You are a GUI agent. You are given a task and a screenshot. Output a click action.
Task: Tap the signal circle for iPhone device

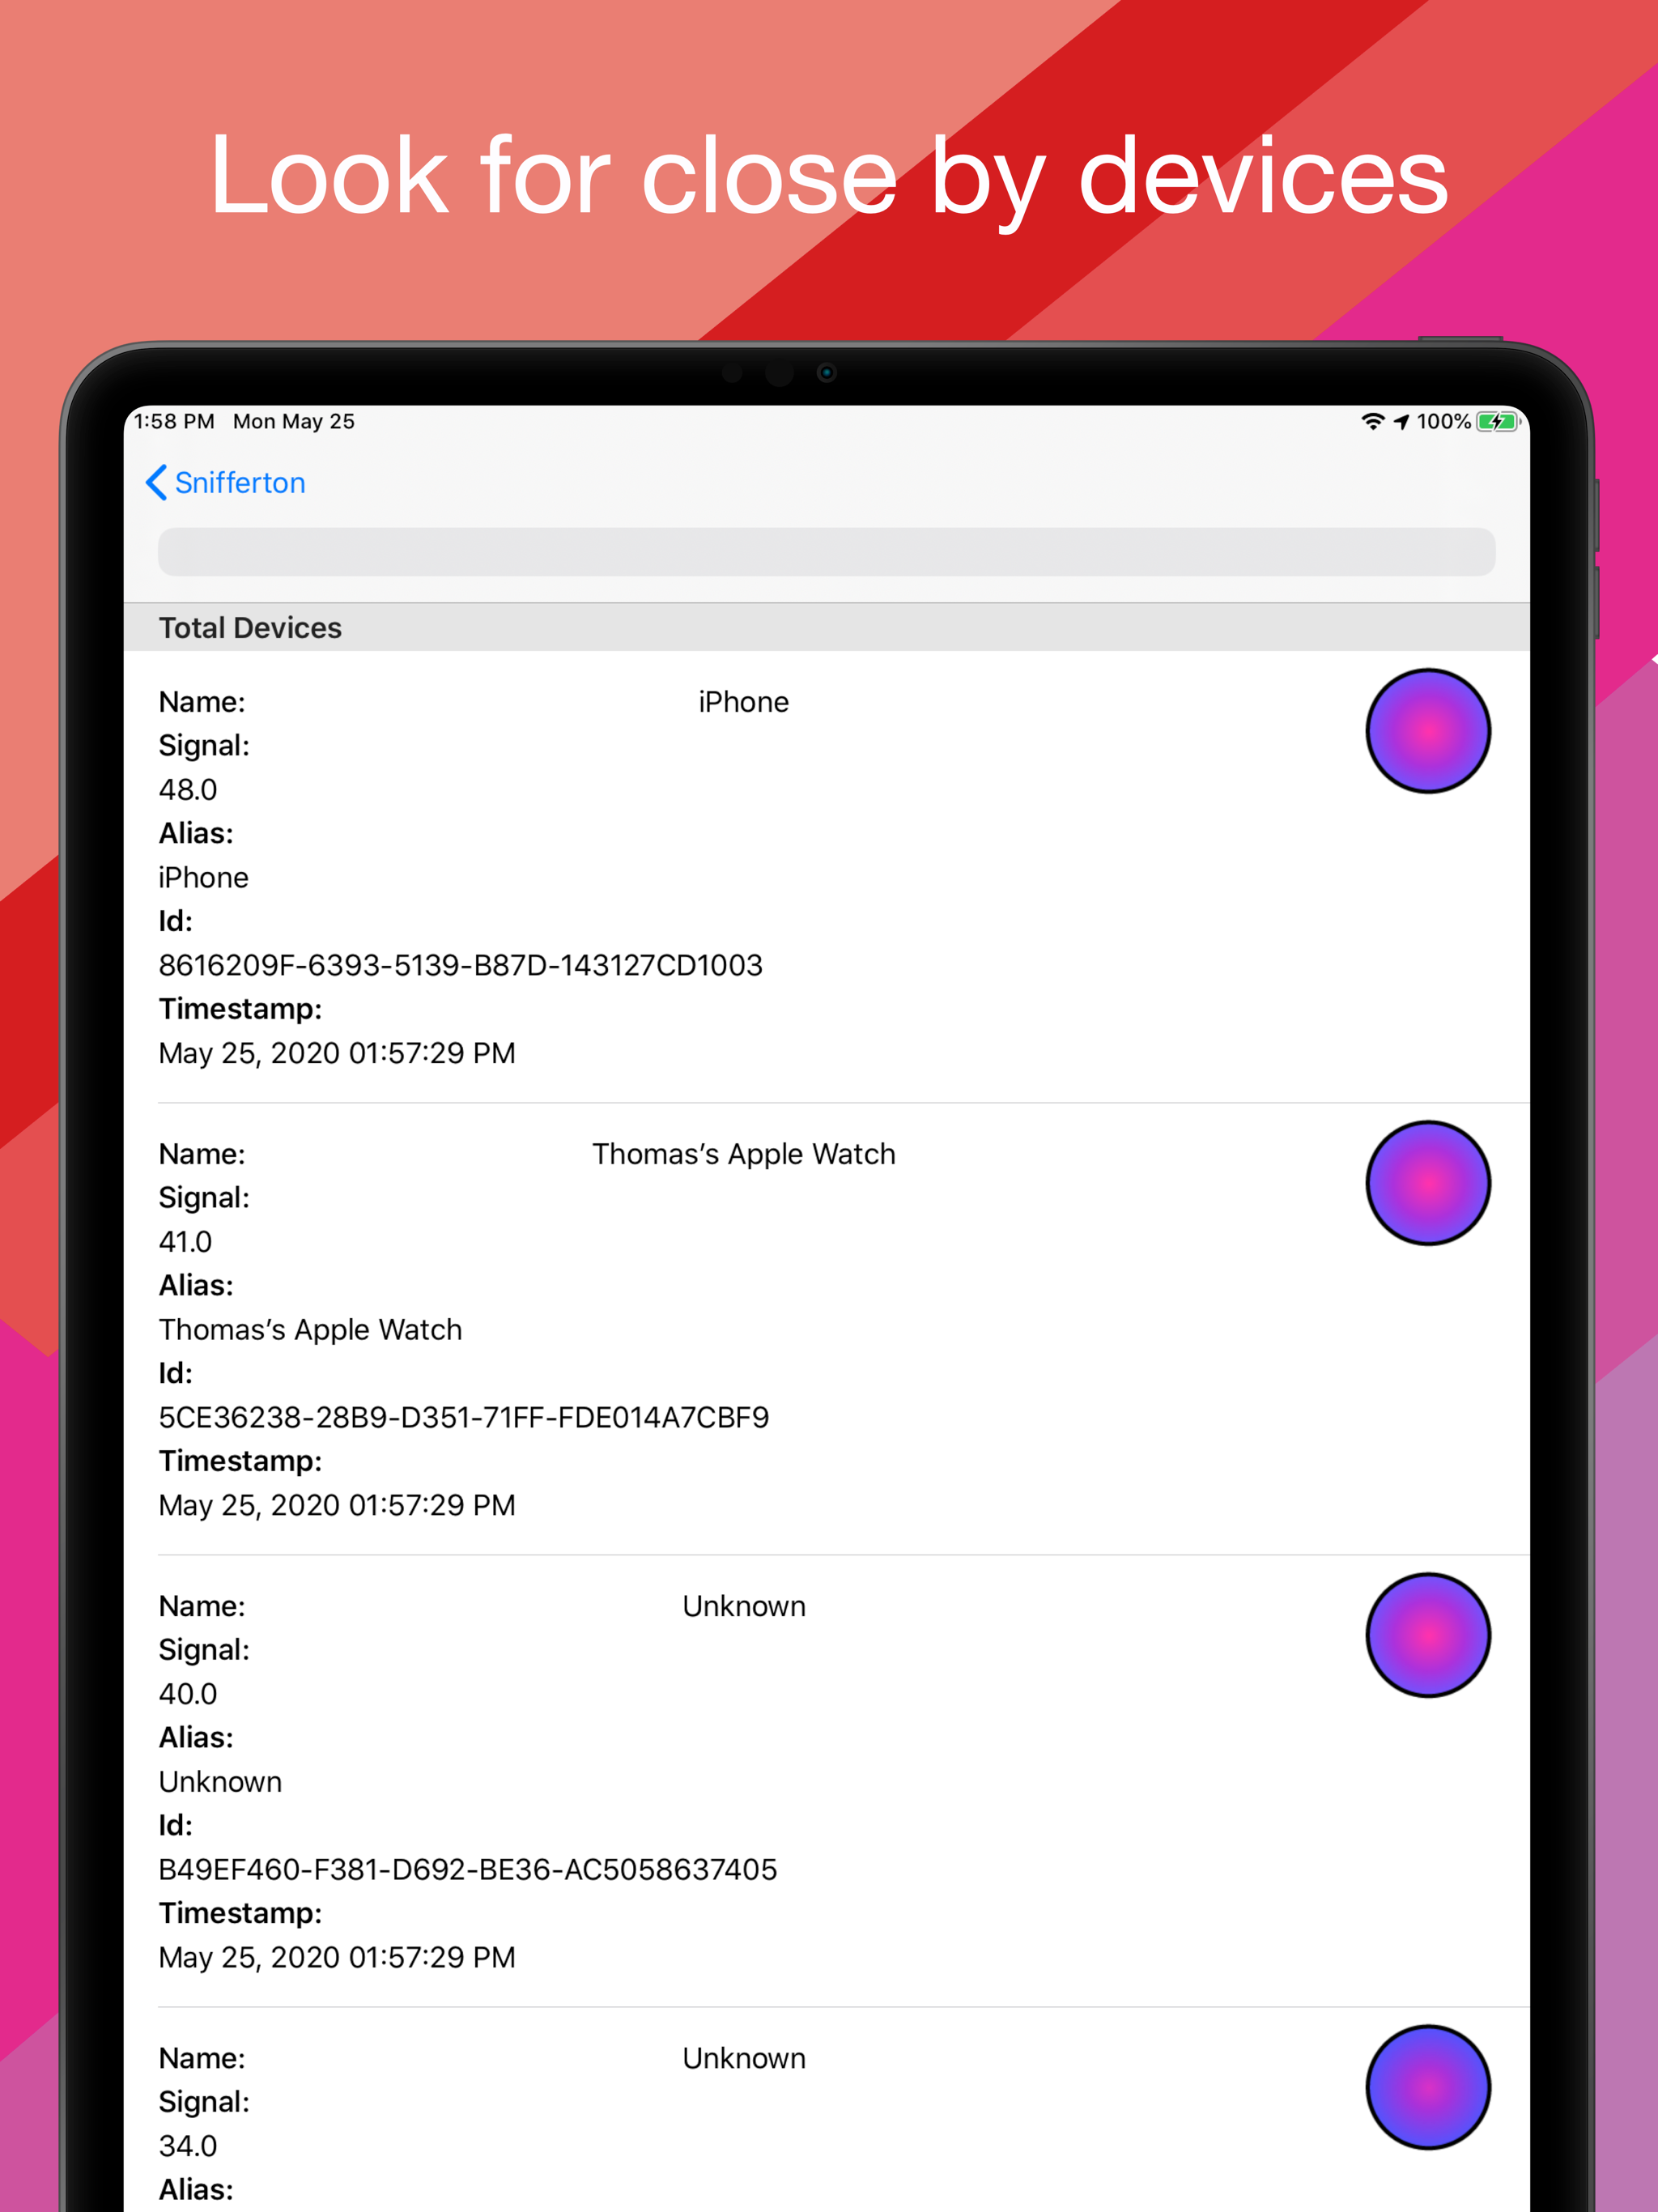(1428, 731)
